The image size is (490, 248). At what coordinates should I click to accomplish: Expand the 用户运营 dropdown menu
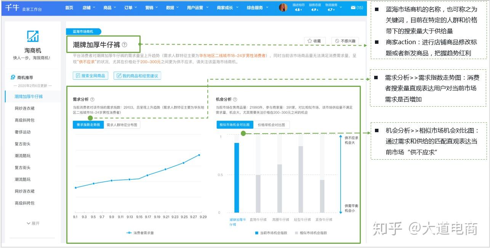coord(197,8)
